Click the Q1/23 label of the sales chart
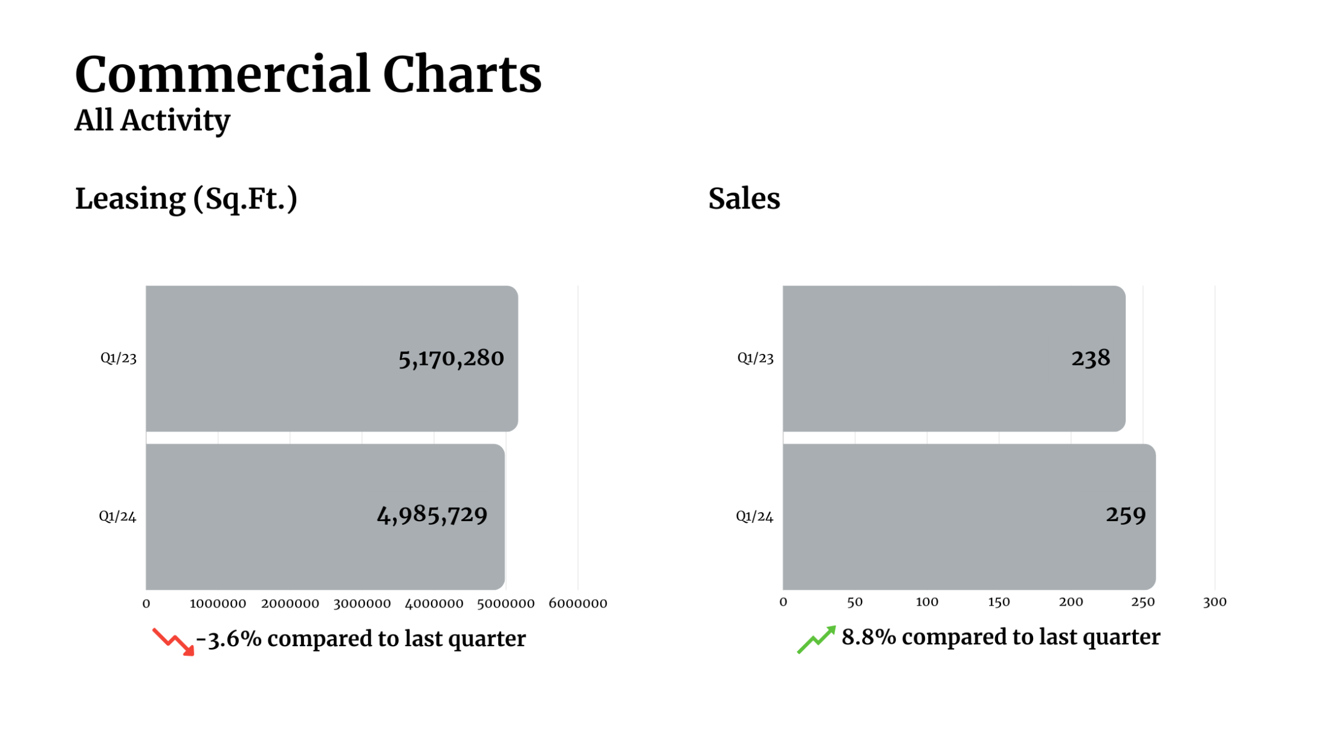 click(x=755, y=358)
